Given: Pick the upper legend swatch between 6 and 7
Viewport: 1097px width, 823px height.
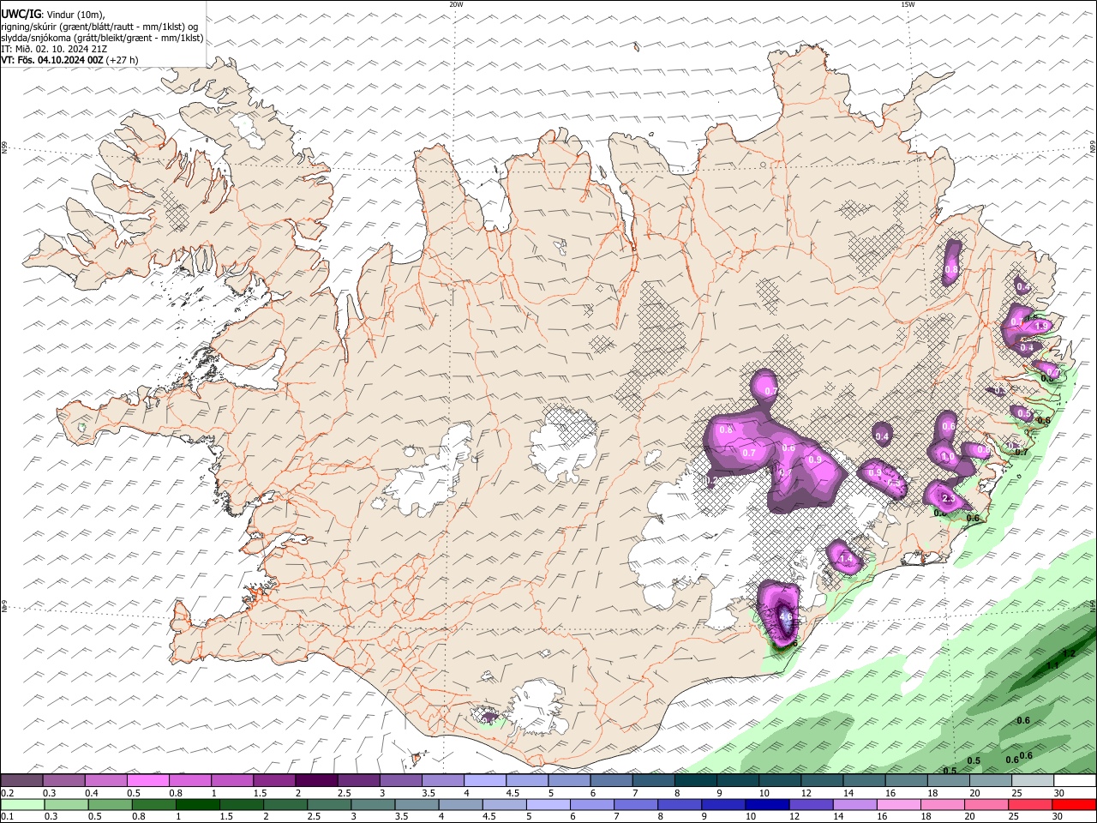Looking at the screenshot, I should click(x=611, y=780).
